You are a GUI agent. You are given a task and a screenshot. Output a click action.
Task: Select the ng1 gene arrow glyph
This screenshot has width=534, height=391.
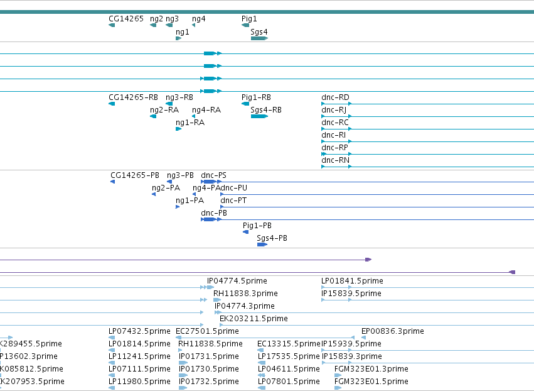(178, 38)
